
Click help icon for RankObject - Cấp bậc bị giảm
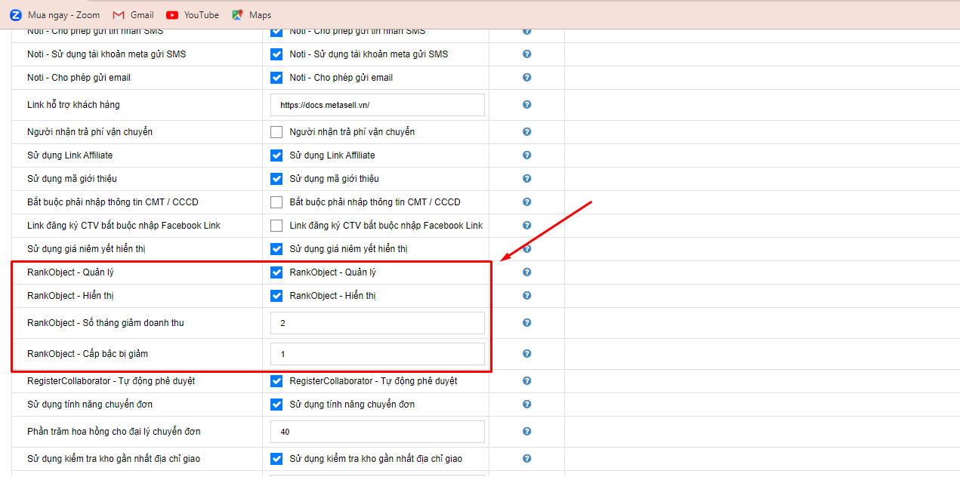coord(526,354)
